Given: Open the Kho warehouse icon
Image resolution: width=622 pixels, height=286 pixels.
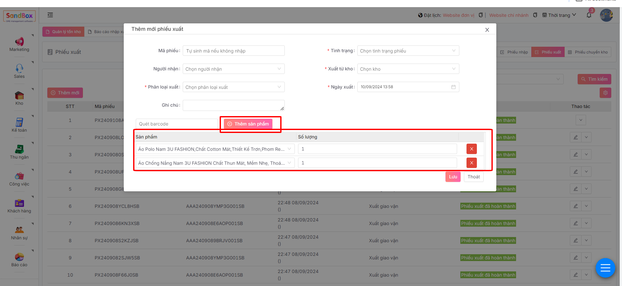Looking at the screenshot, I should (19, 95).
